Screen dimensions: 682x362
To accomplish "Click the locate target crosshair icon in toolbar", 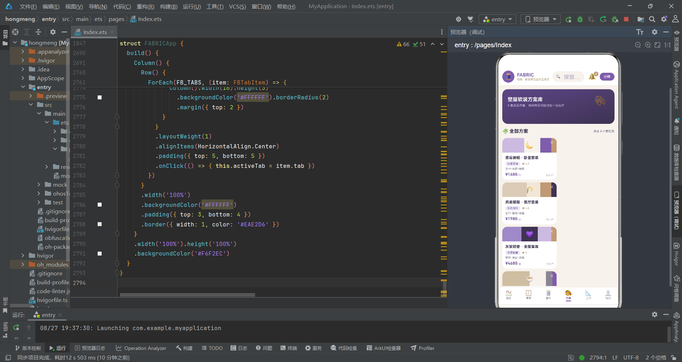I will coord(459,19).
